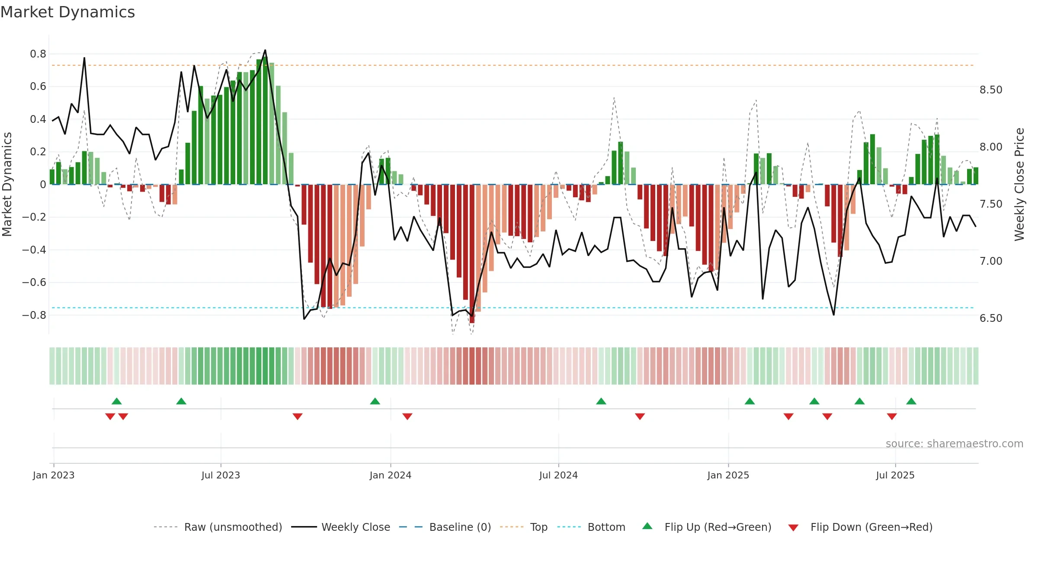Toggle the Bottom legend entry

click(591, 527)
